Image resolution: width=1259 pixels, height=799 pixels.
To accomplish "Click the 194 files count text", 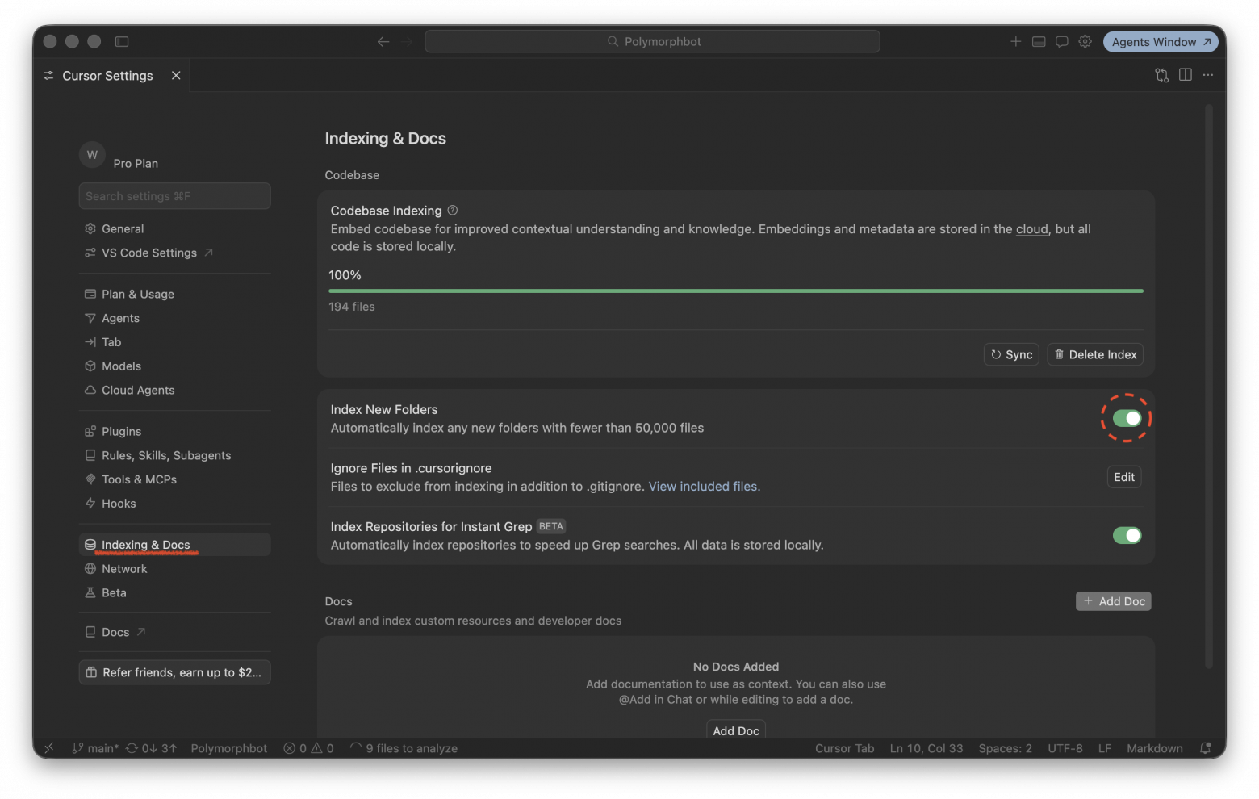I will (352, 307).
